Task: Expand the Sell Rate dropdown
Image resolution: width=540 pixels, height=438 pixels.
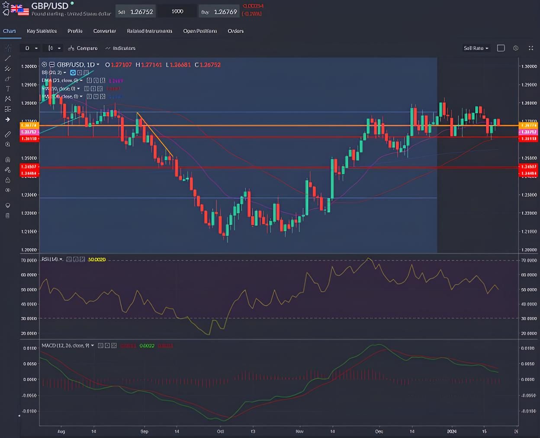Action: coord(476,48)
